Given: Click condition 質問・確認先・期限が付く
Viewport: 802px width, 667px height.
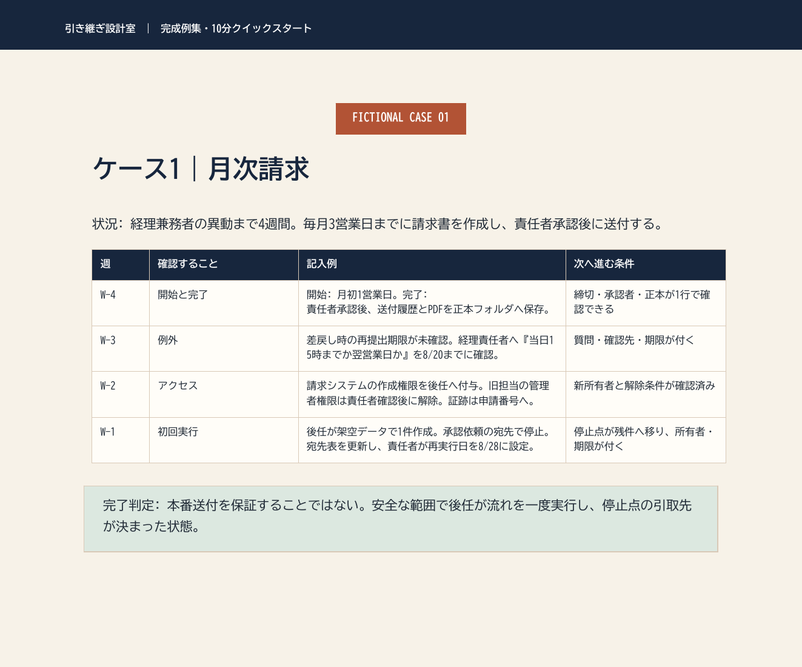Looking at the screenshot, I should coord(646,348).
